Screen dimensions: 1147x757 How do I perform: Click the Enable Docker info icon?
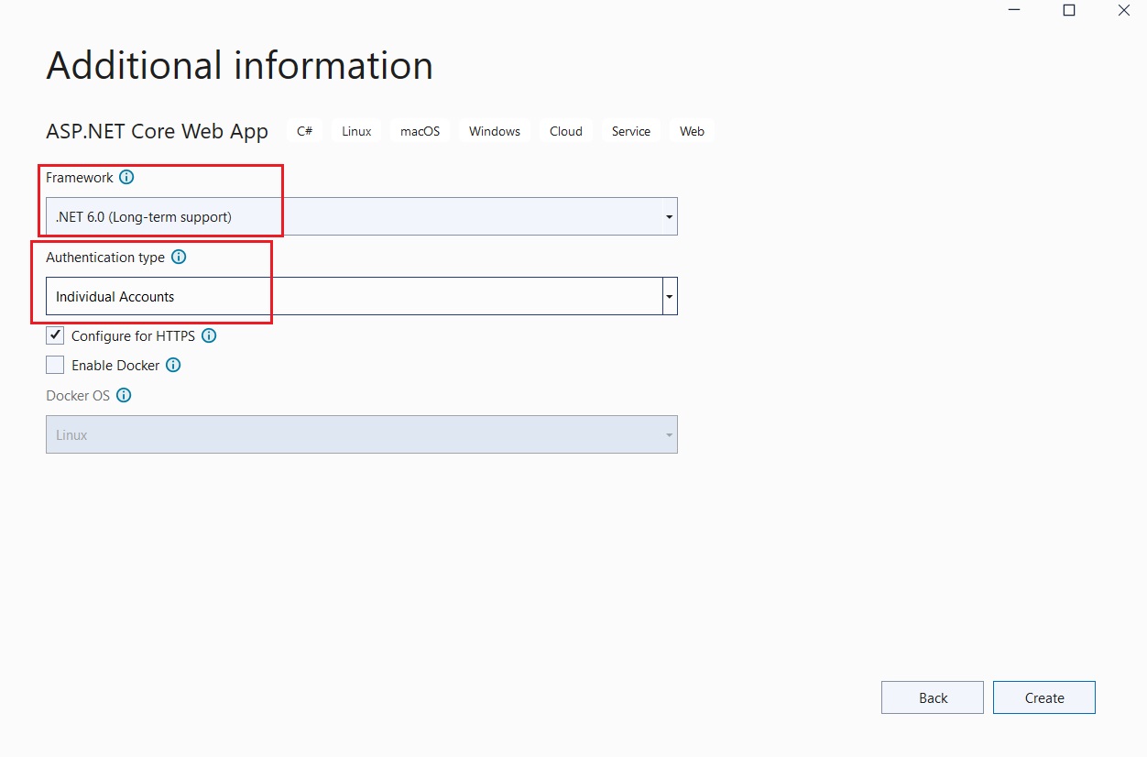(173, 366)
